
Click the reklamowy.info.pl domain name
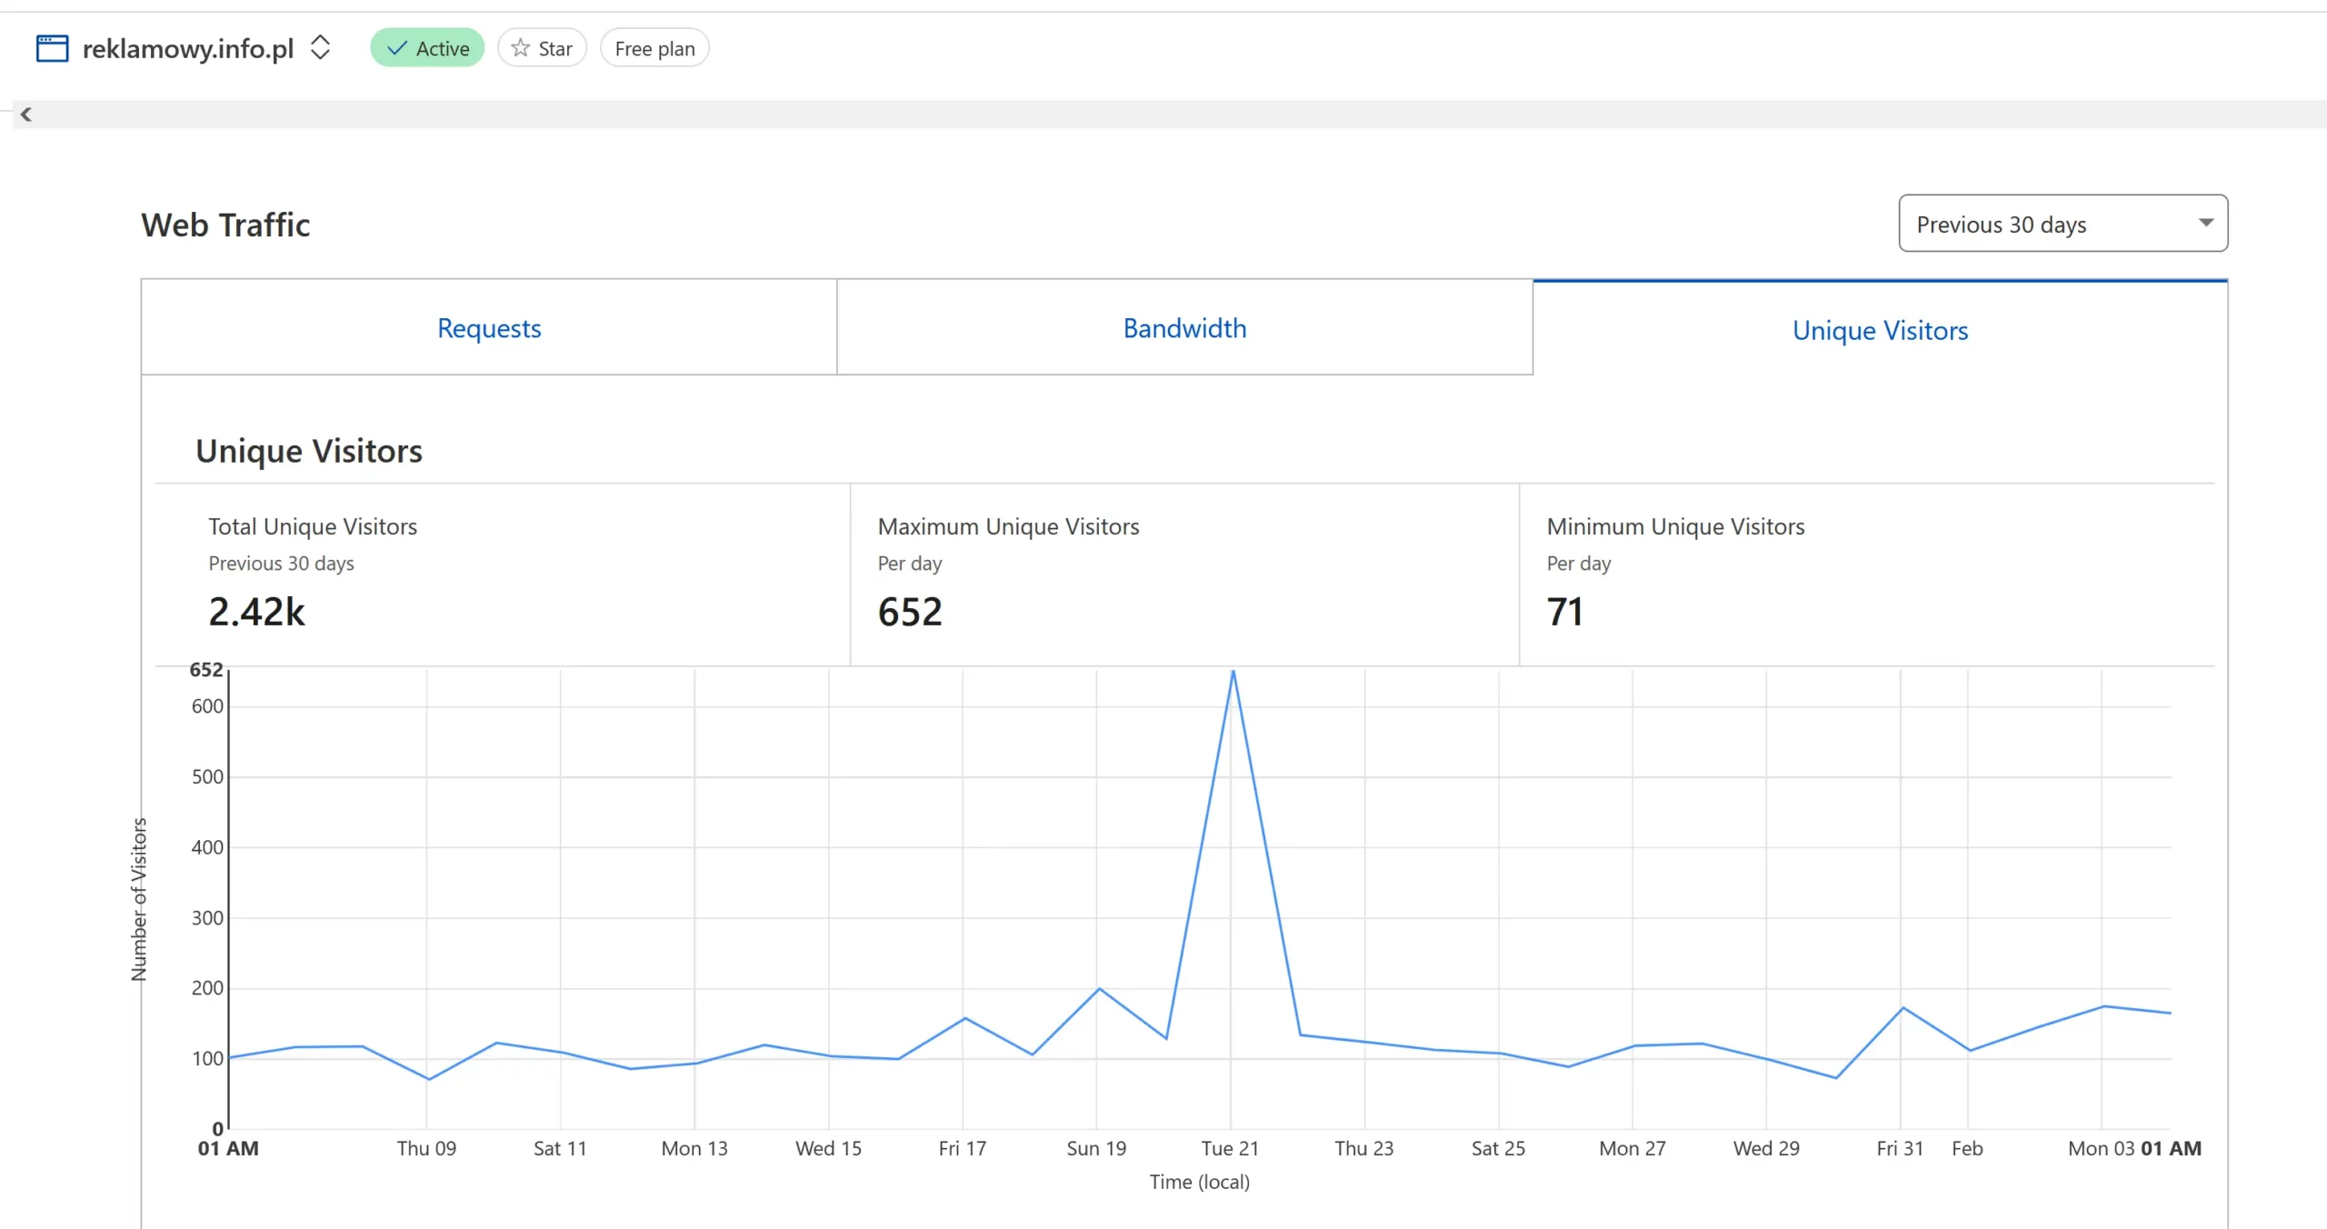point(188,48)
